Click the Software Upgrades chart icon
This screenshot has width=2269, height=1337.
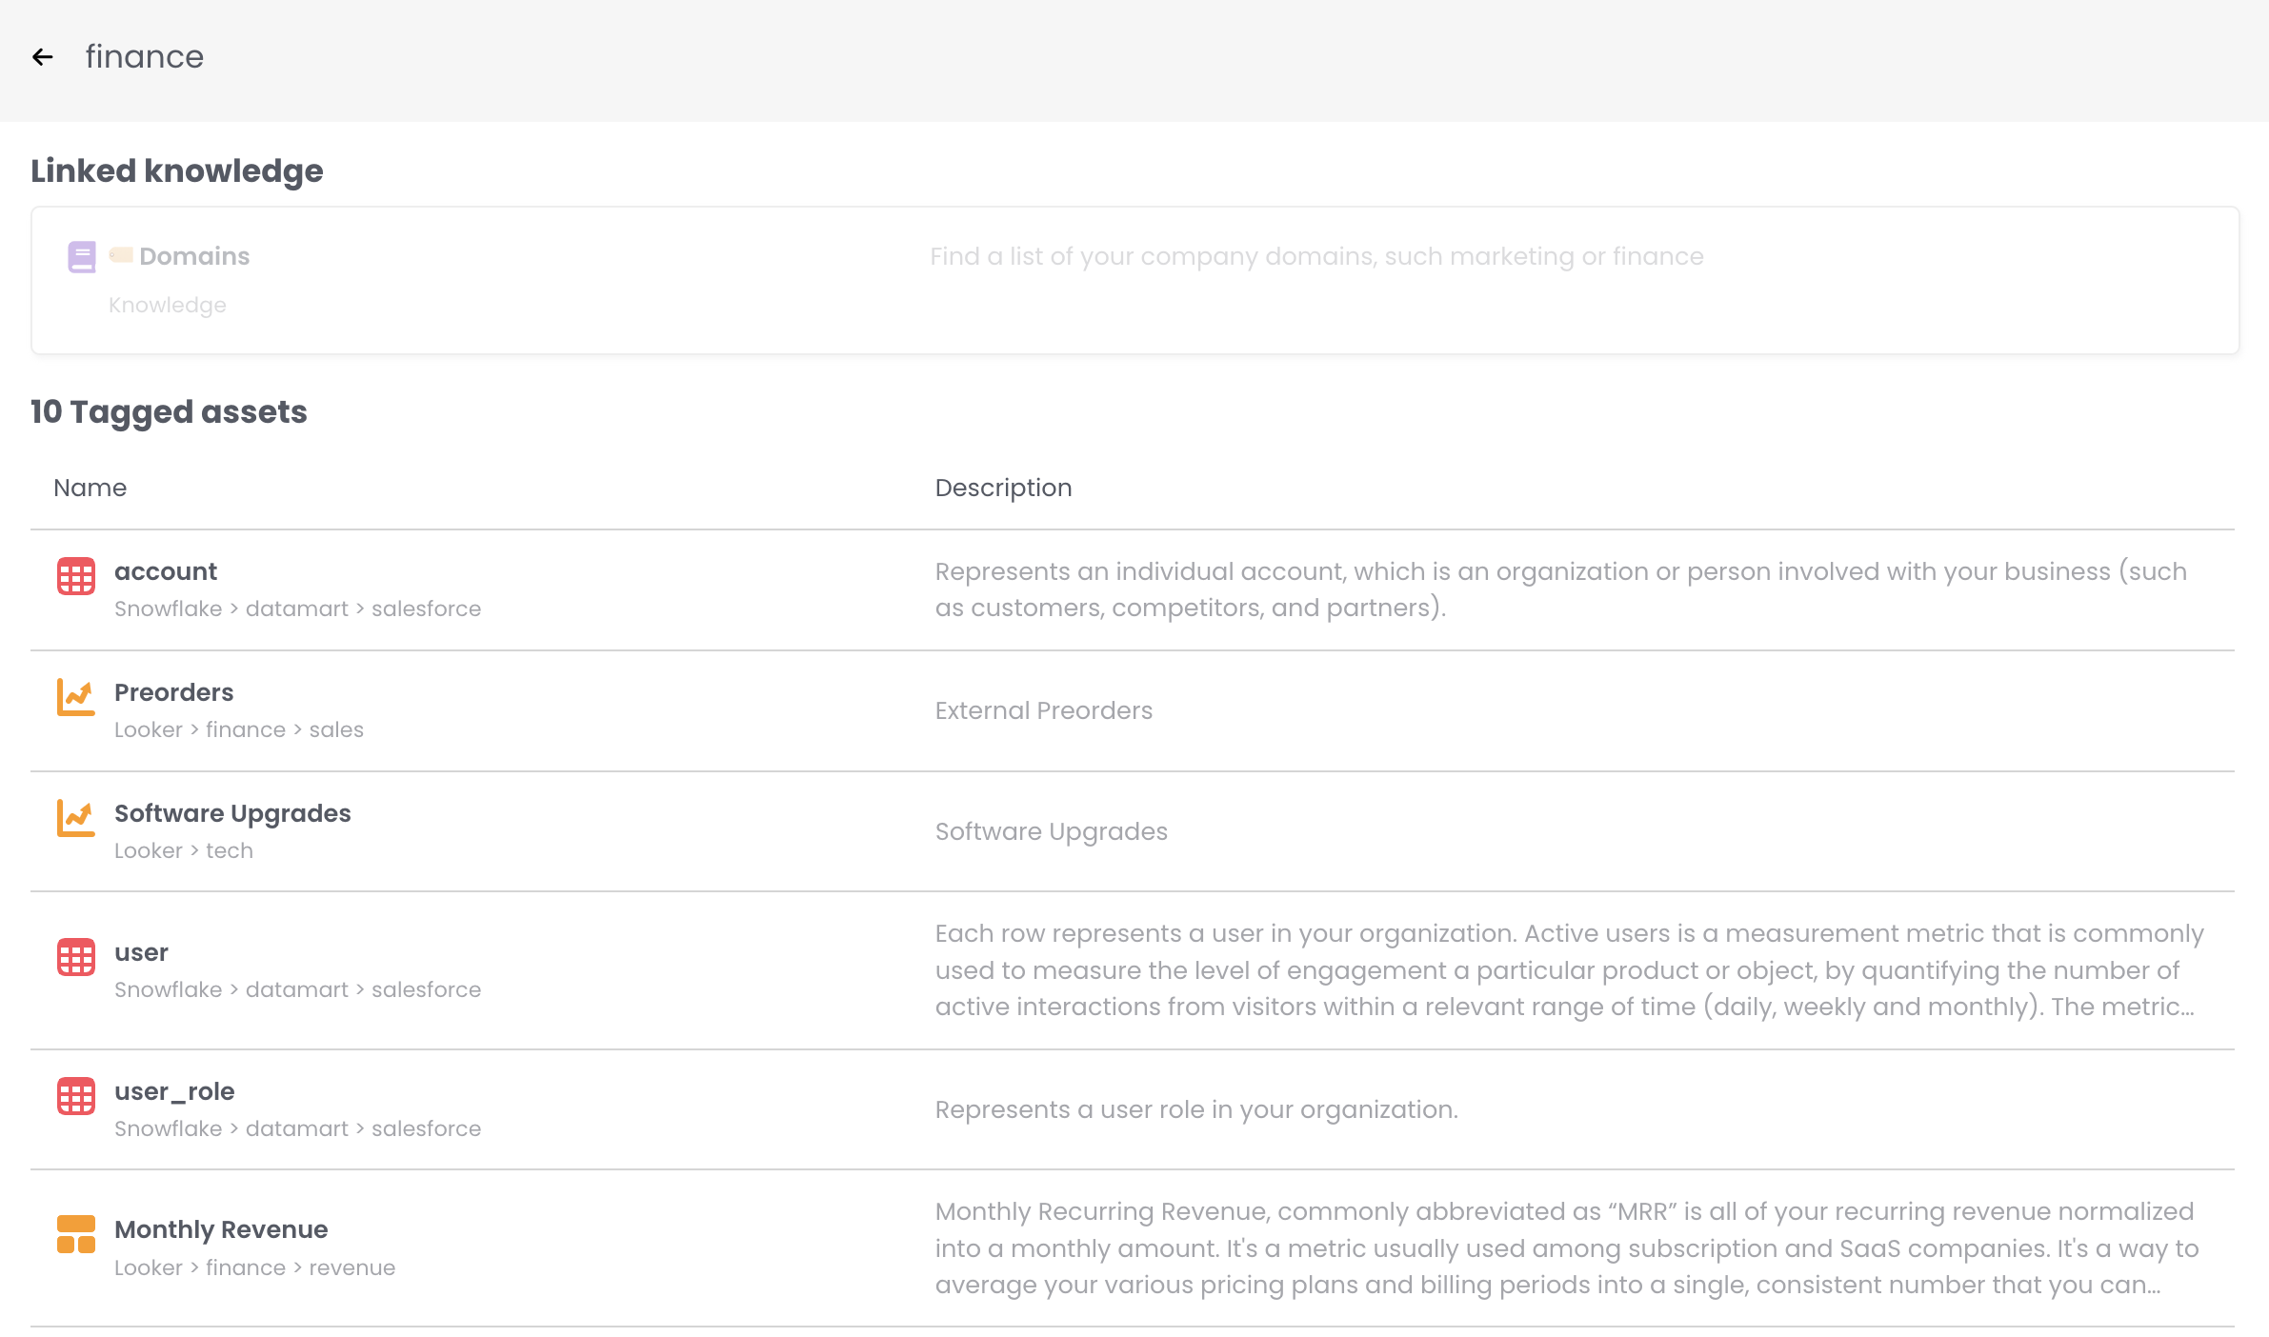[76, 818]
